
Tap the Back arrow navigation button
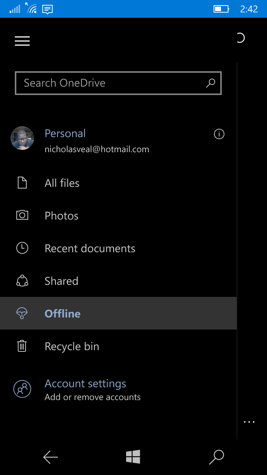tap(50, 457)
